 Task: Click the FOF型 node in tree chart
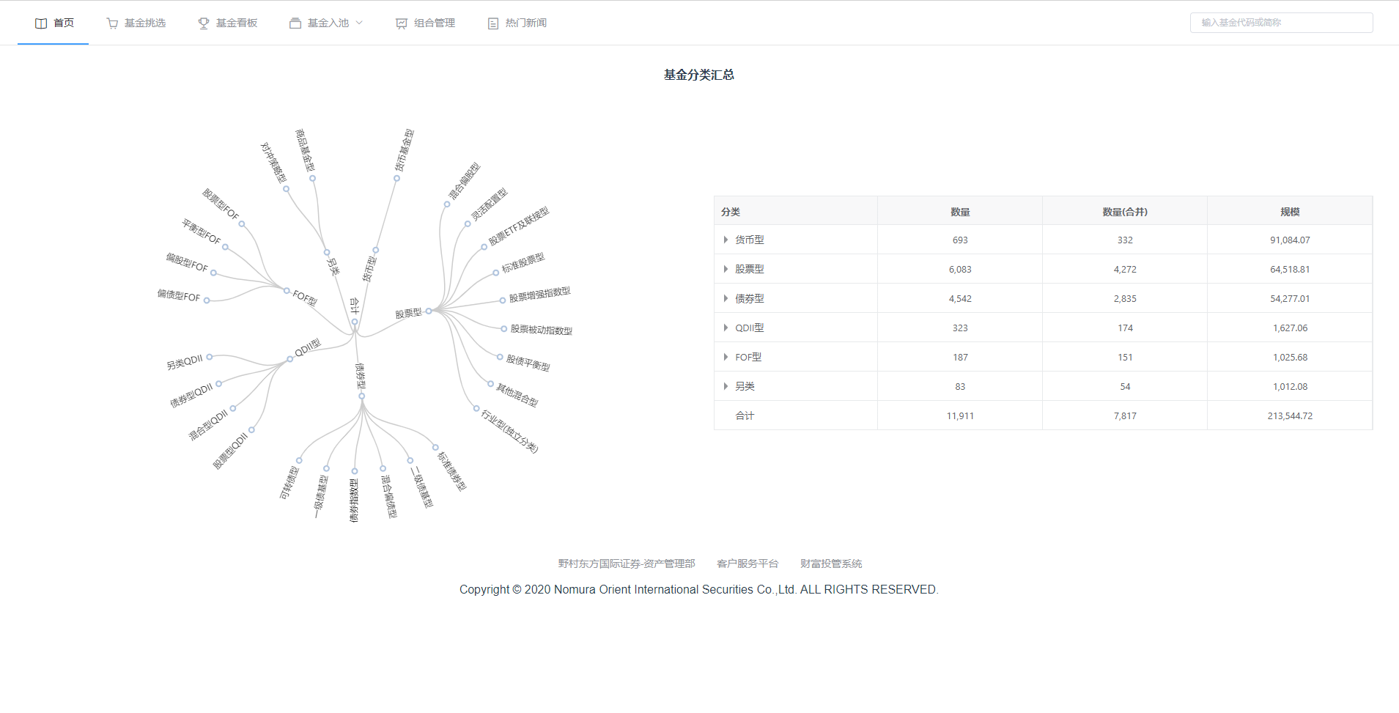coord(287,290)
